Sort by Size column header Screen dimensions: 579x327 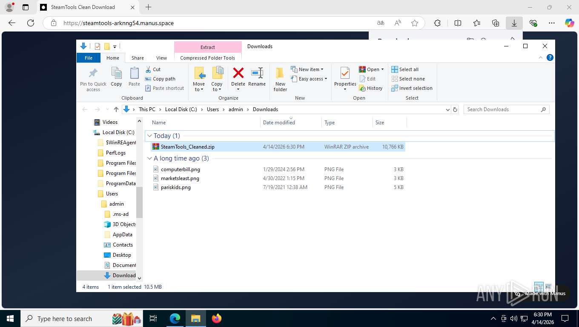(x=390, y=123)
